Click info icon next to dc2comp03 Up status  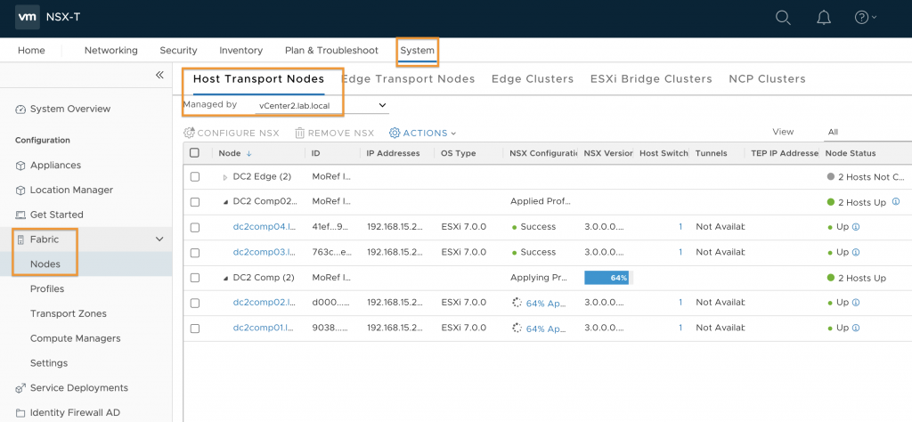pyautogui.click(x=856, y=252)
